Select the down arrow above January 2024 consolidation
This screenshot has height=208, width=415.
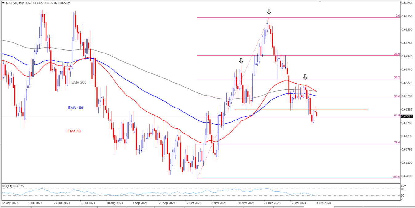coord(305,77)
